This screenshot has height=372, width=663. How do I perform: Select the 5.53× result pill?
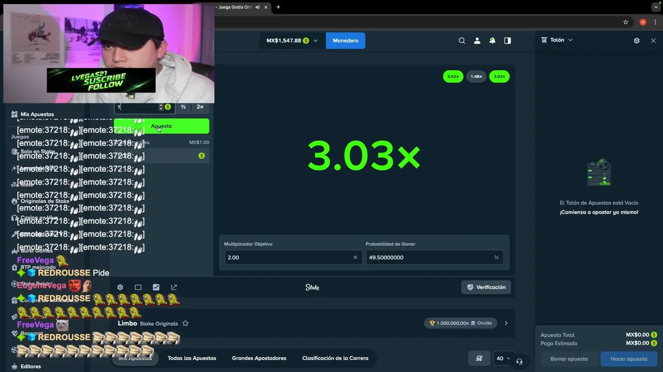(453, 76)
